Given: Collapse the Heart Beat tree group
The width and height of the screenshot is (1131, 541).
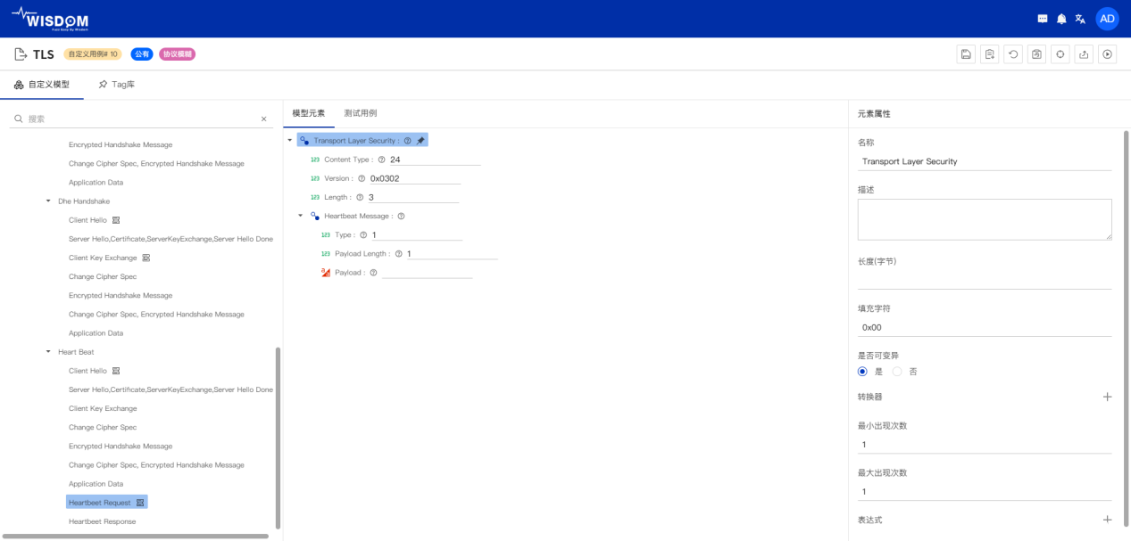Looking at the screenshot, I should tap(48, 352).
